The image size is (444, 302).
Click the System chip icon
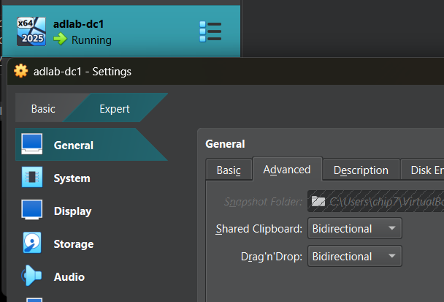32,177
